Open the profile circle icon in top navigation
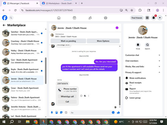The height and width of the screenshot is (125, 167). pos(106,18)
